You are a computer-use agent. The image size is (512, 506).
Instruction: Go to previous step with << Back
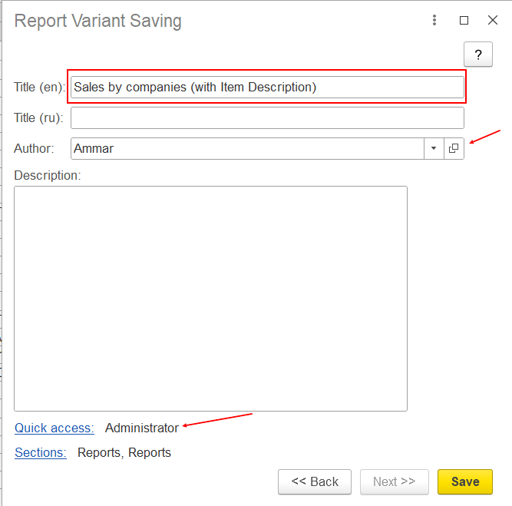pos(315,481)
